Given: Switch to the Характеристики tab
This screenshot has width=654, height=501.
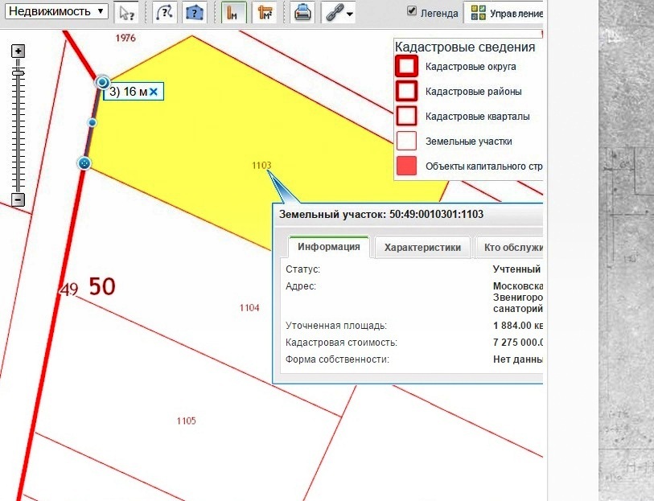Looking at the screenshot, I should tap(422, 247).
